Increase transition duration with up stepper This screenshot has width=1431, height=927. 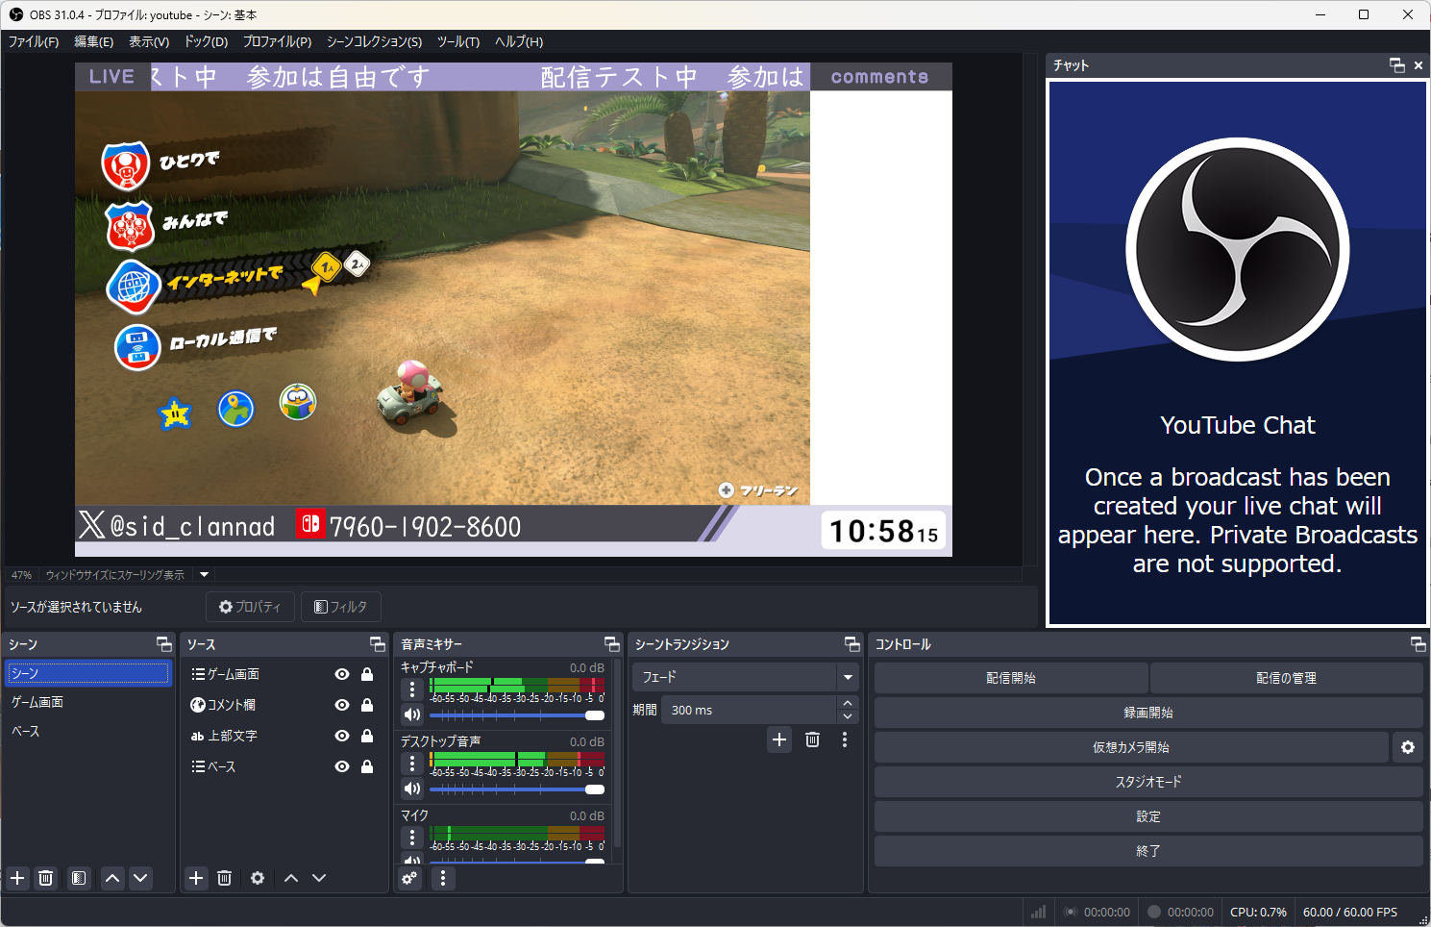click(848, 704)
